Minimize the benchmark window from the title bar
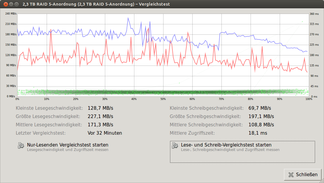This screenshot has width=324, height=183. point(11,4)
